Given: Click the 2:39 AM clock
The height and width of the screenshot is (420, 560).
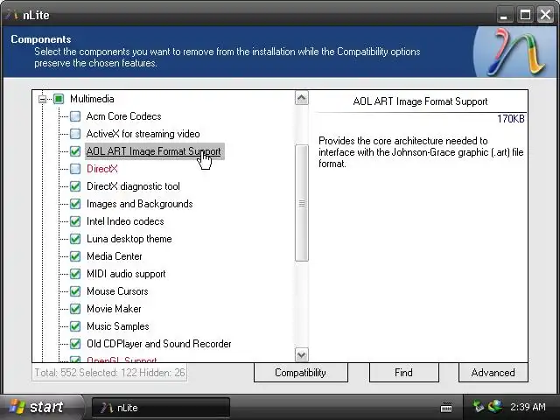Looking at the screenshot, I should [x=528, y=407].
